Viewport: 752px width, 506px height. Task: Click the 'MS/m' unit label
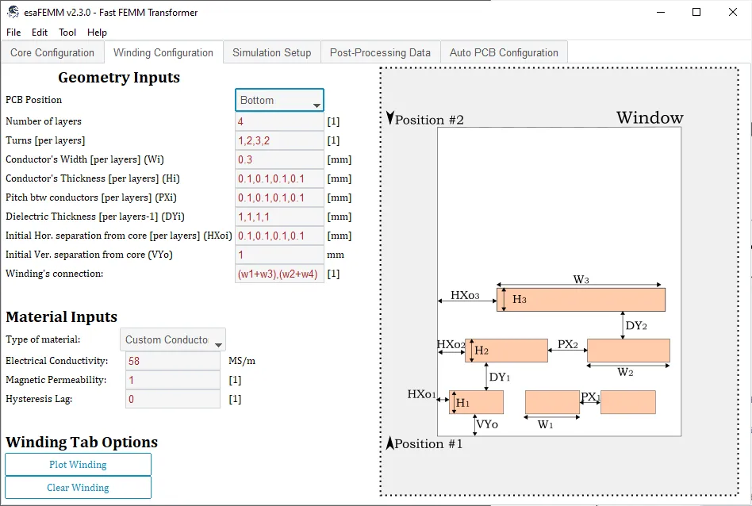pyautogui.click(x=242, y=361)
